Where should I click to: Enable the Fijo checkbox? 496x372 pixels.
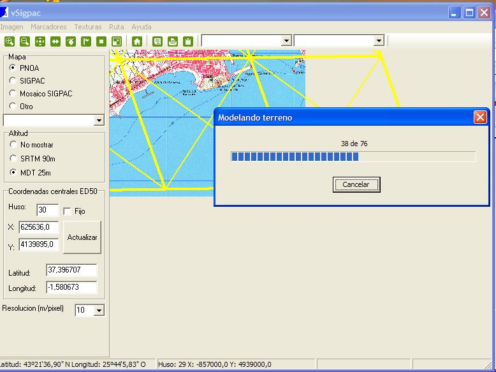68,211
